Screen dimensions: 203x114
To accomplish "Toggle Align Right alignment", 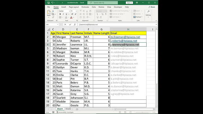I will coord(87,14).
